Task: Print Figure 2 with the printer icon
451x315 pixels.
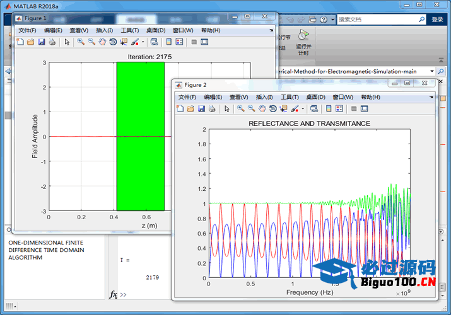Action: pos(212,108)
